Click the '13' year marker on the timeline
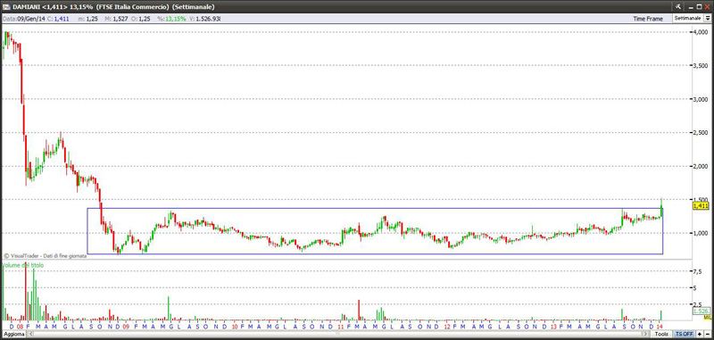714x340 pixels. pos(553,327)
